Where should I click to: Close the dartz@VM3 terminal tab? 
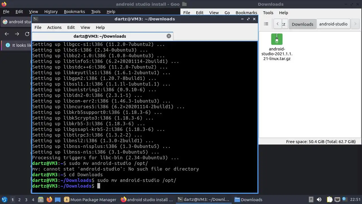169,36
